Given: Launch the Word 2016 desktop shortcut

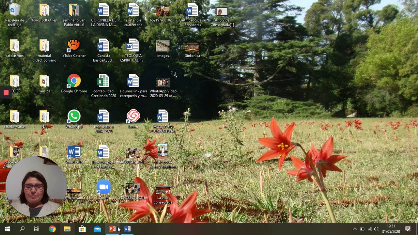Looking at the screenshot, I should click(x=74, y=155).
